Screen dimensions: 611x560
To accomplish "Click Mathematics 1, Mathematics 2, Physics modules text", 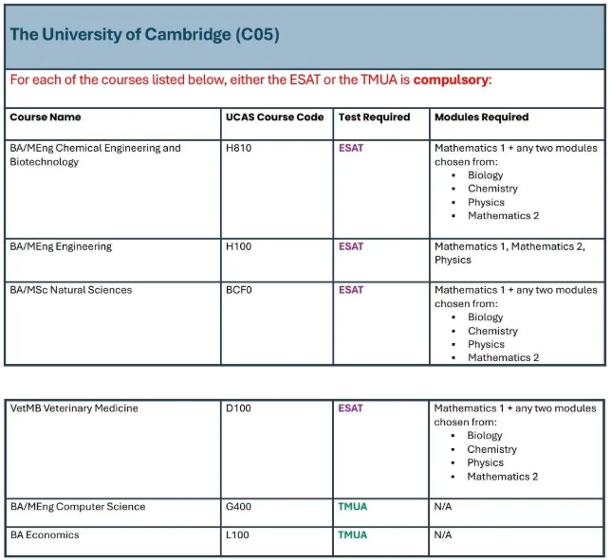I will click(509, 253).
